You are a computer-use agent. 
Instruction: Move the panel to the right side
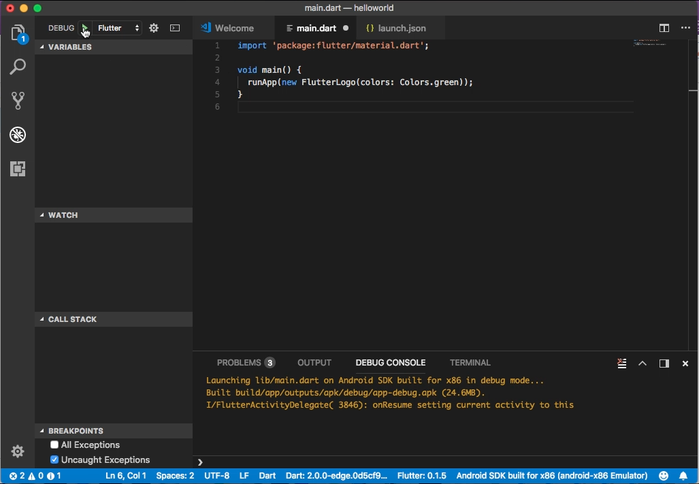tap(664, 364)
